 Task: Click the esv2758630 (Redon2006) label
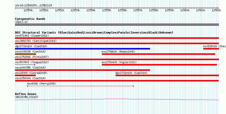[118, 52]
